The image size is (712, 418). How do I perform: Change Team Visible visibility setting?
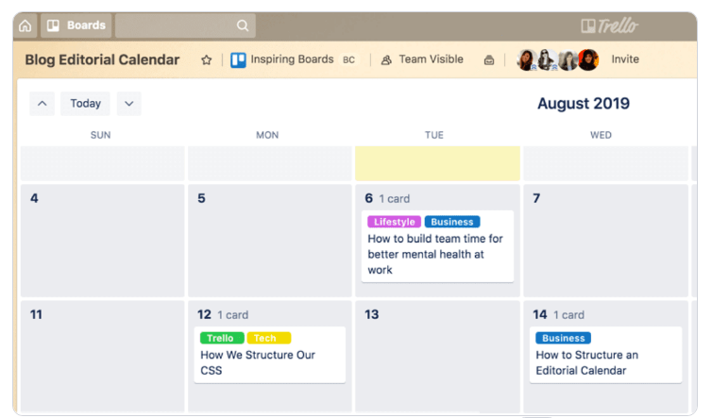coord(422,59)
